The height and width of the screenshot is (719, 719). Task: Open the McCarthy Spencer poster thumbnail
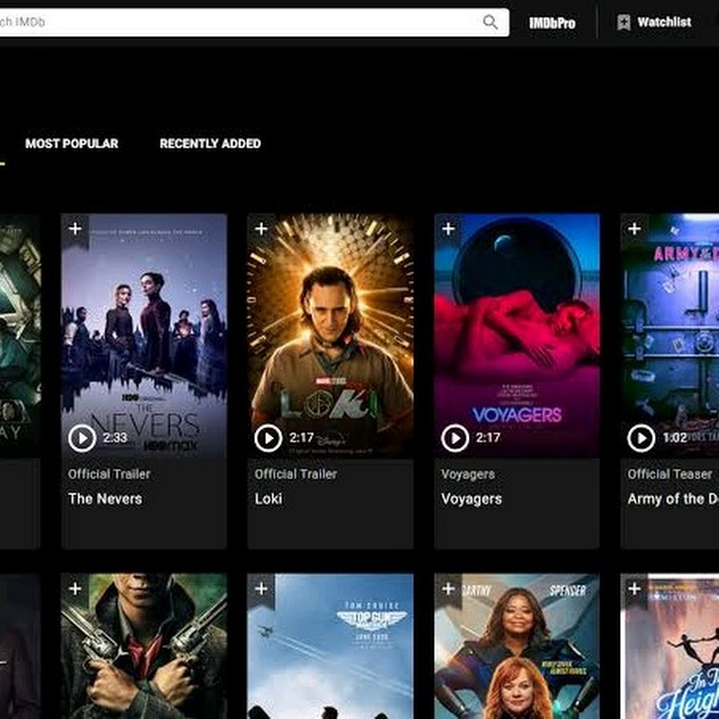tap(517, 646)
